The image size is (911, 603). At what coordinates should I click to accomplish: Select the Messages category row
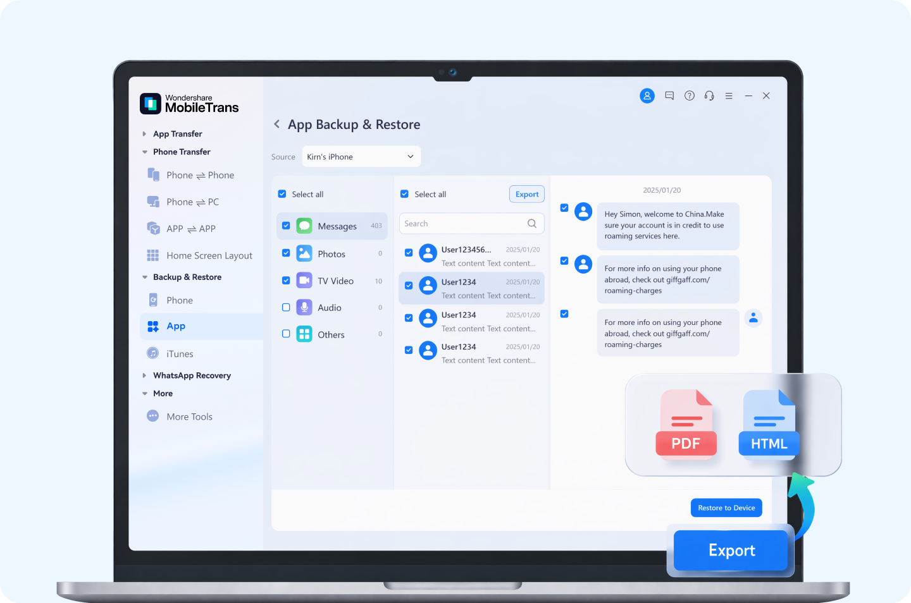tap(332, 226)
